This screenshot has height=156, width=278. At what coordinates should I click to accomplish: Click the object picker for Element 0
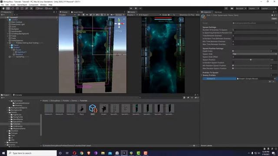[275, 78]
